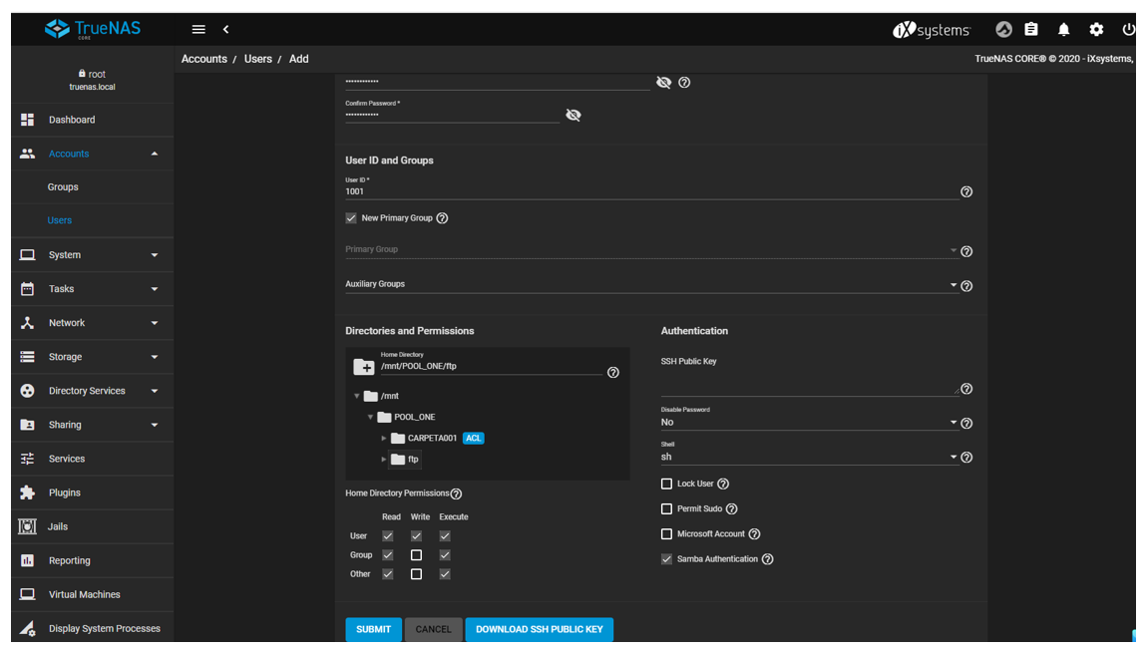The width and height of the screenshot is (1146, 654).
Task: Toggle Other Execute permission checkbox
Action: tap(445, 573)
